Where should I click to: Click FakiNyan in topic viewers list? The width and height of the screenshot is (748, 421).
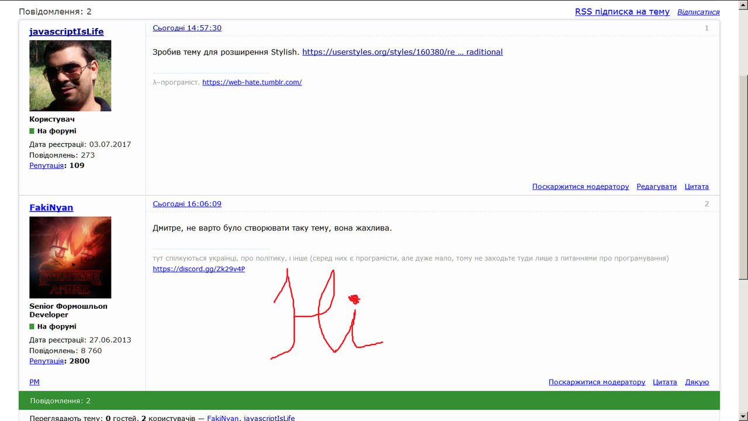click(221, 419)
